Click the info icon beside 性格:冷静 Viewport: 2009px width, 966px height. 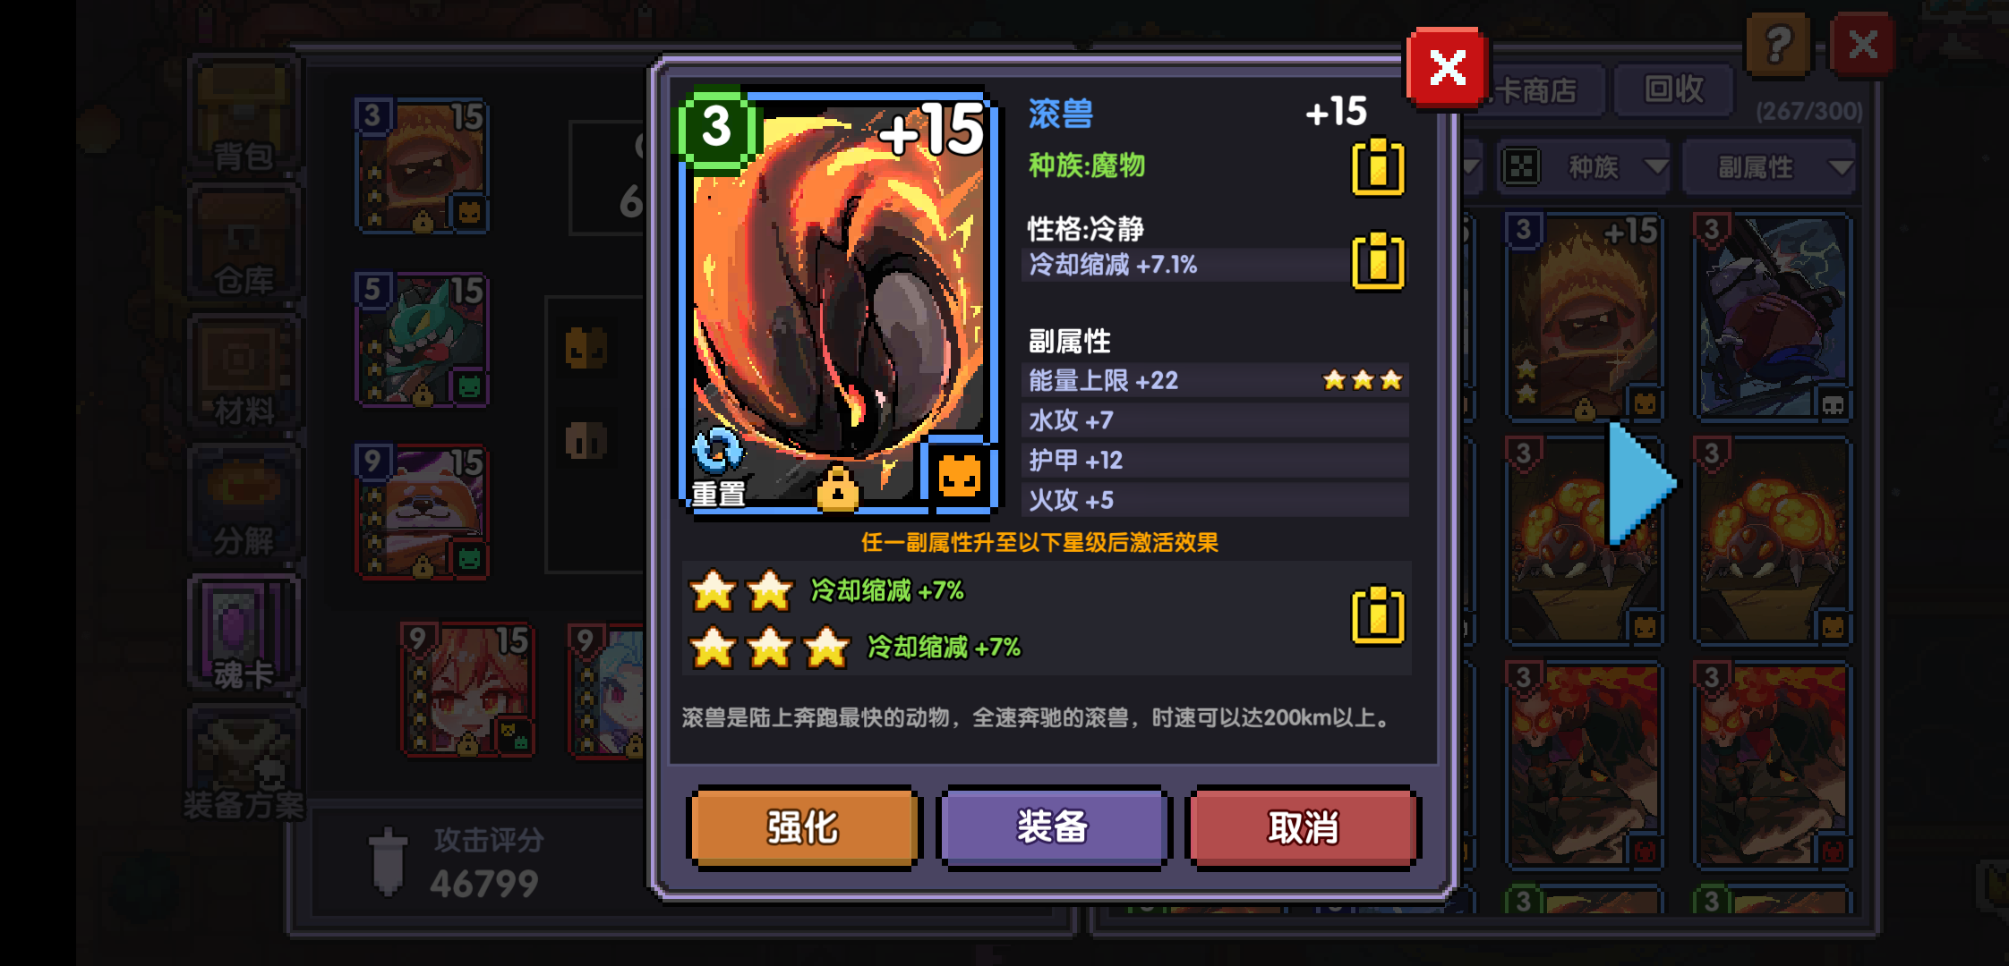tap(1377, 261)
